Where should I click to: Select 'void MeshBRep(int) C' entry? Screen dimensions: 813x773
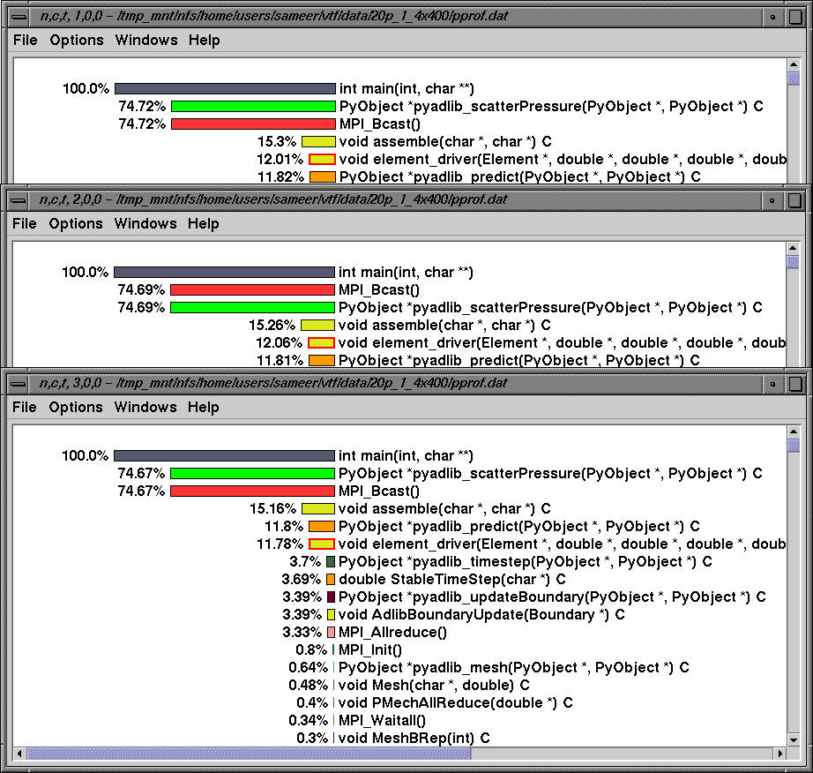coord(414,739)
